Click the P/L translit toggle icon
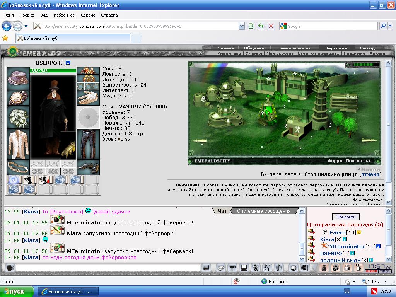This screenshot has width=396, height=297. [267, 268]
